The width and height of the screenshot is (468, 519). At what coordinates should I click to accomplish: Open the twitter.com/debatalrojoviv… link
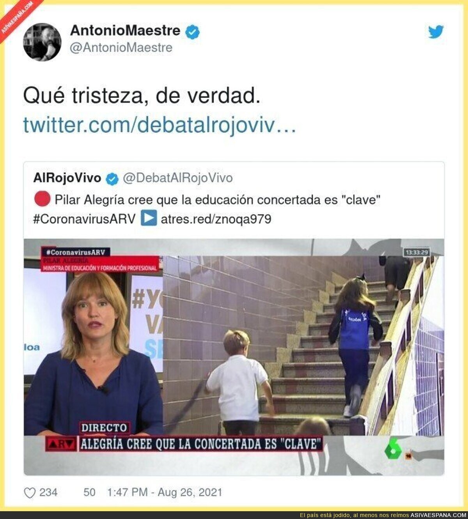(x=160, y=125)
